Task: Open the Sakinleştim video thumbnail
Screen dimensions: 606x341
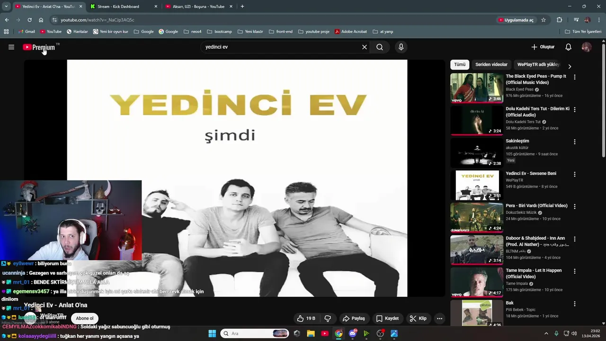Action: tap(477, 153)
